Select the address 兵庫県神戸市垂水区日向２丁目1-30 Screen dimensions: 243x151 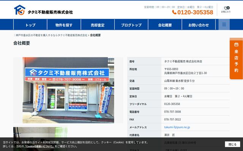[186, 73]
